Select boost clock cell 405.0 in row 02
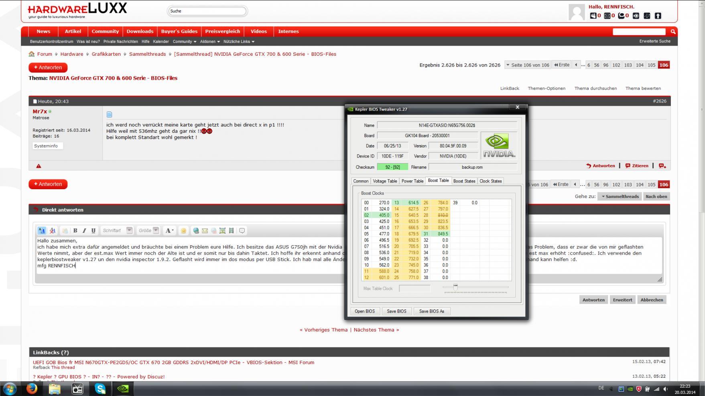Image resolution: width=705 pixels, height=396 pixels. click(x=381, y=215)
